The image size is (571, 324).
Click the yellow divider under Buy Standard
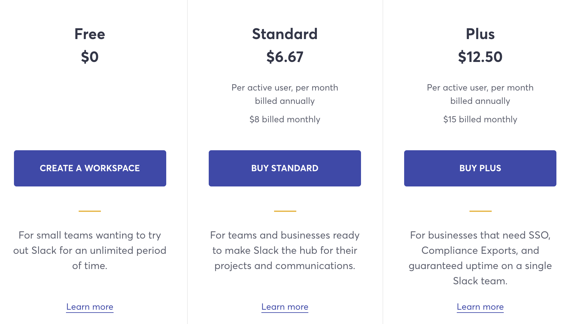pos(285,211)
